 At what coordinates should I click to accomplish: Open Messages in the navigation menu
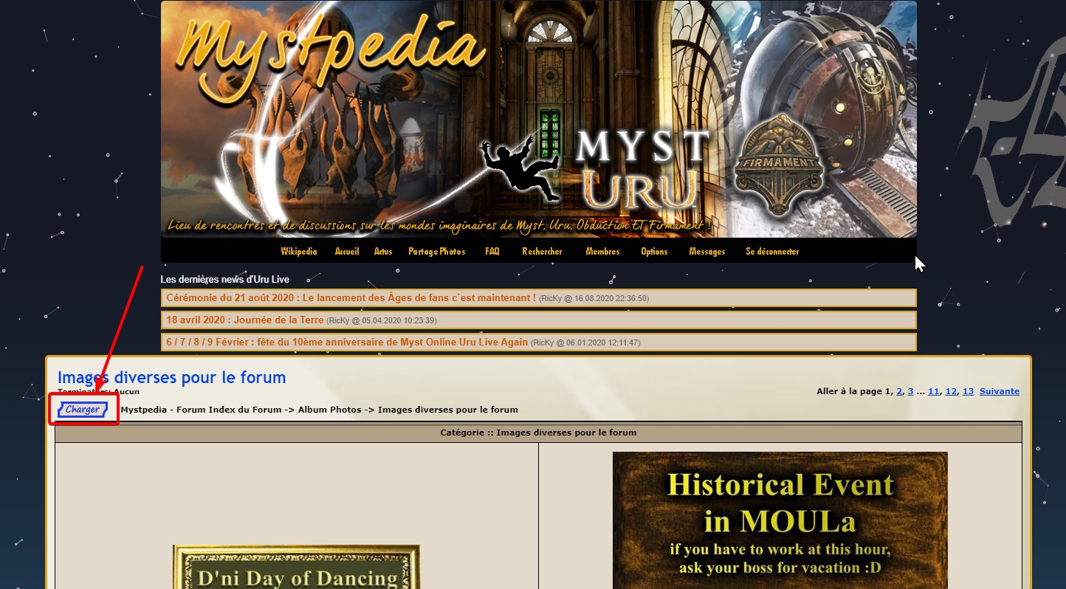(x=706, y=252)
